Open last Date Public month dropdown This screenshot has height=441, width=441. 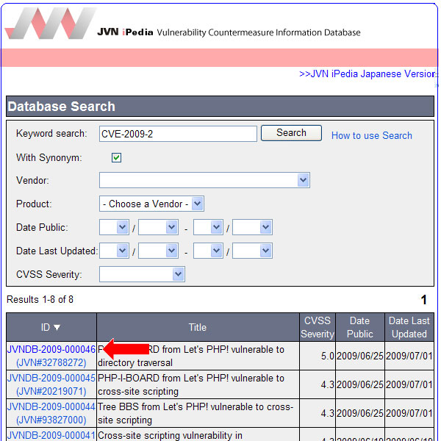coord(253,227)
